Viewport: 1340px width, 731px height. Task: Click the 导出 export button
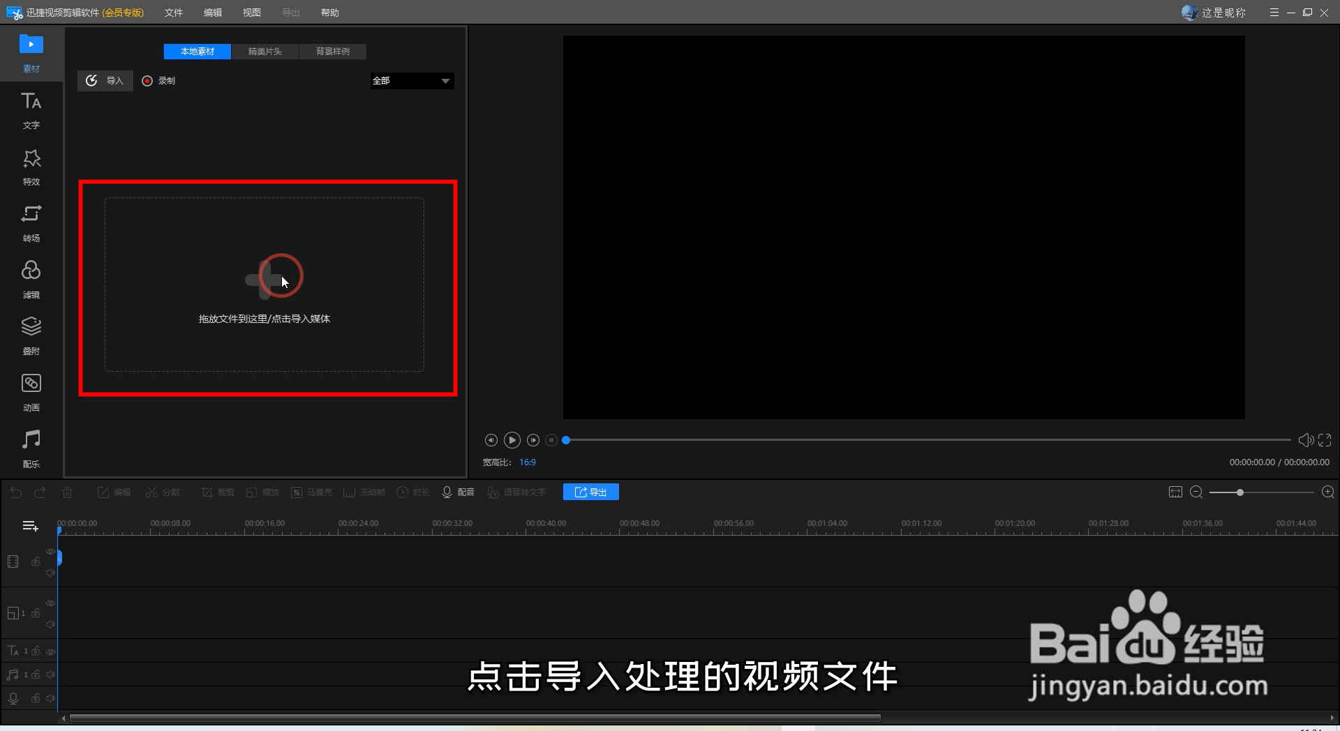click(590, 492)
